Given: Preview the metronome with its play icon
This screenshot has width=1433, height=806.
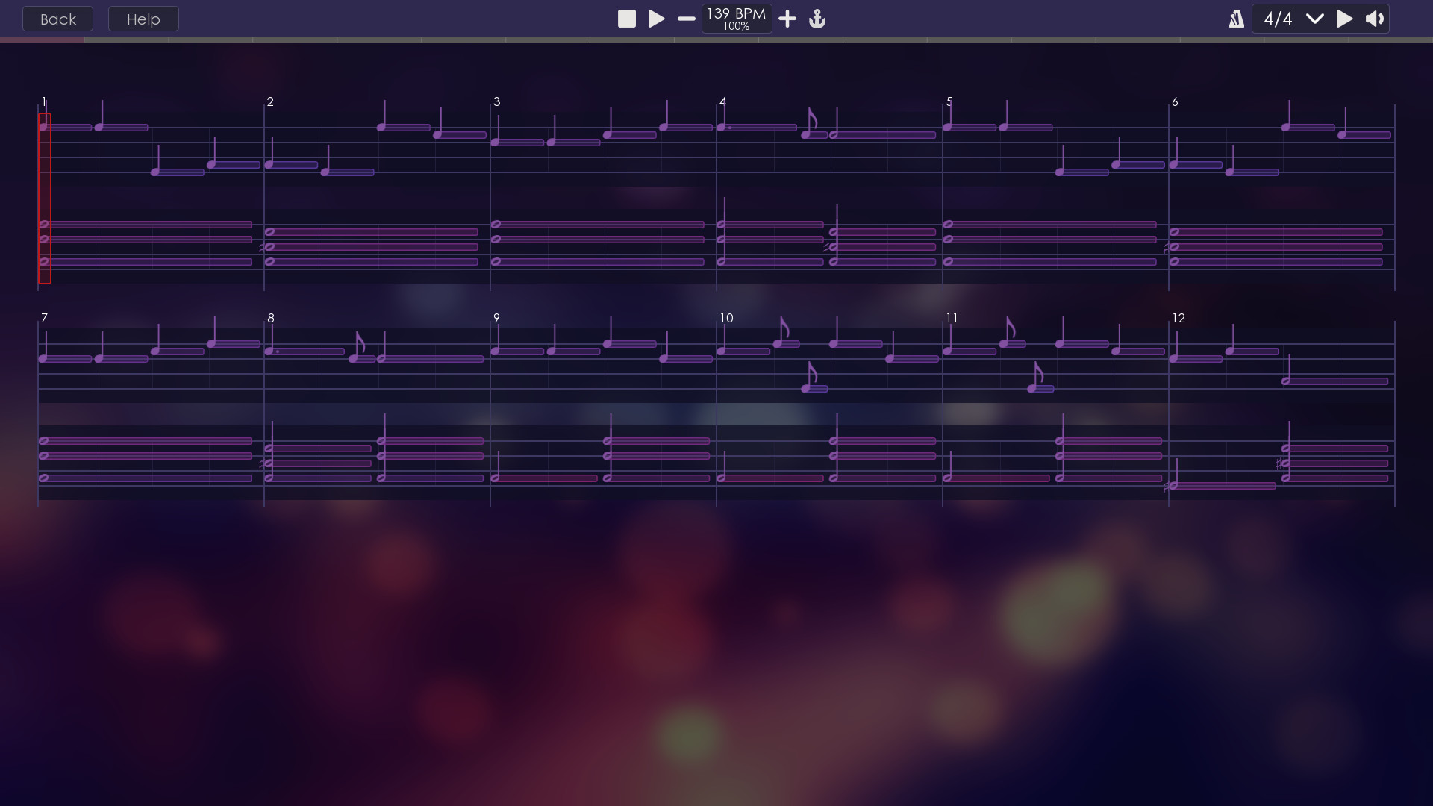Looking at the screenshot, I should coord(1344,19).
